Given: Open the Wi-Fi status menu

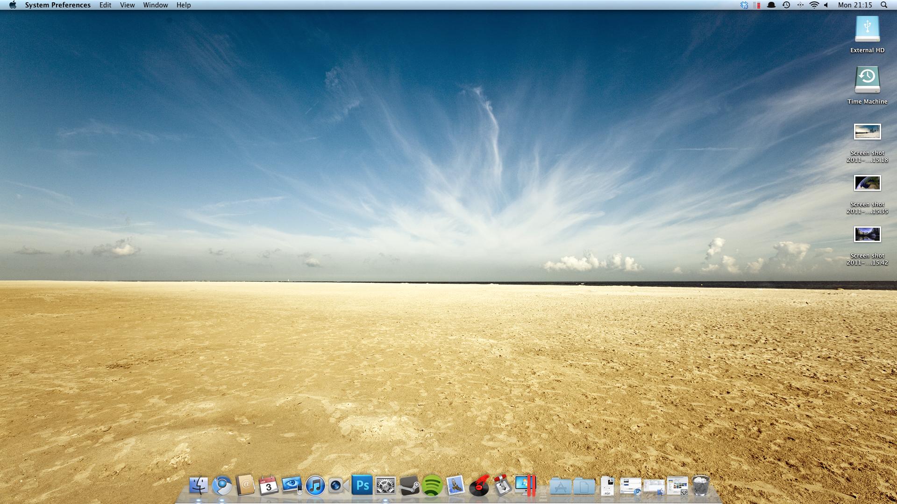Looking at the screenshot, I should tap(814, 5).
